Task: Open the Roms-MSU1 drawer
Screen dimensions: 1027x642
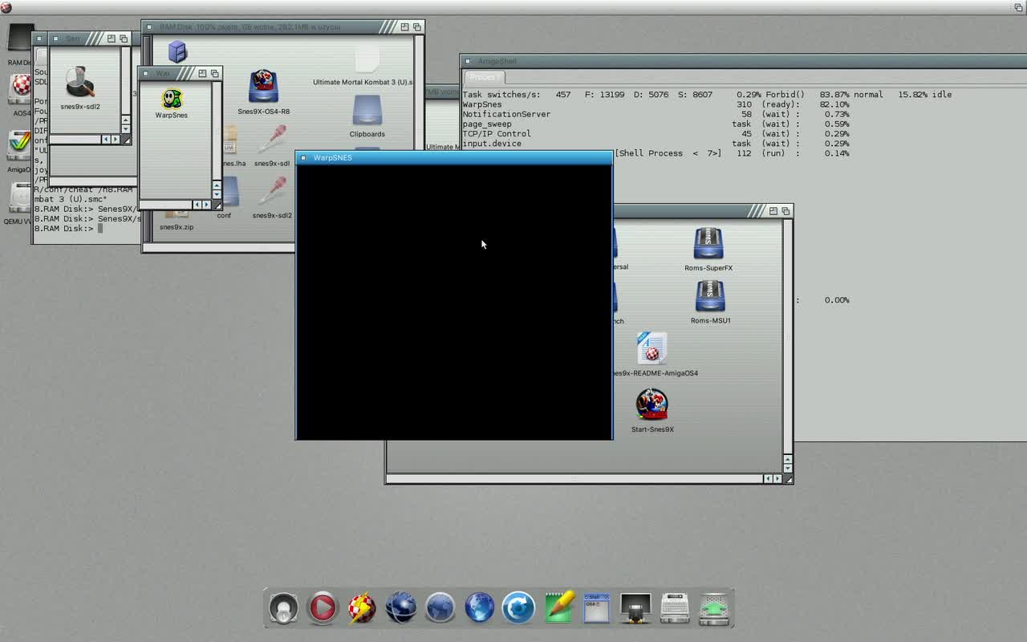Action: coord(709,297)
